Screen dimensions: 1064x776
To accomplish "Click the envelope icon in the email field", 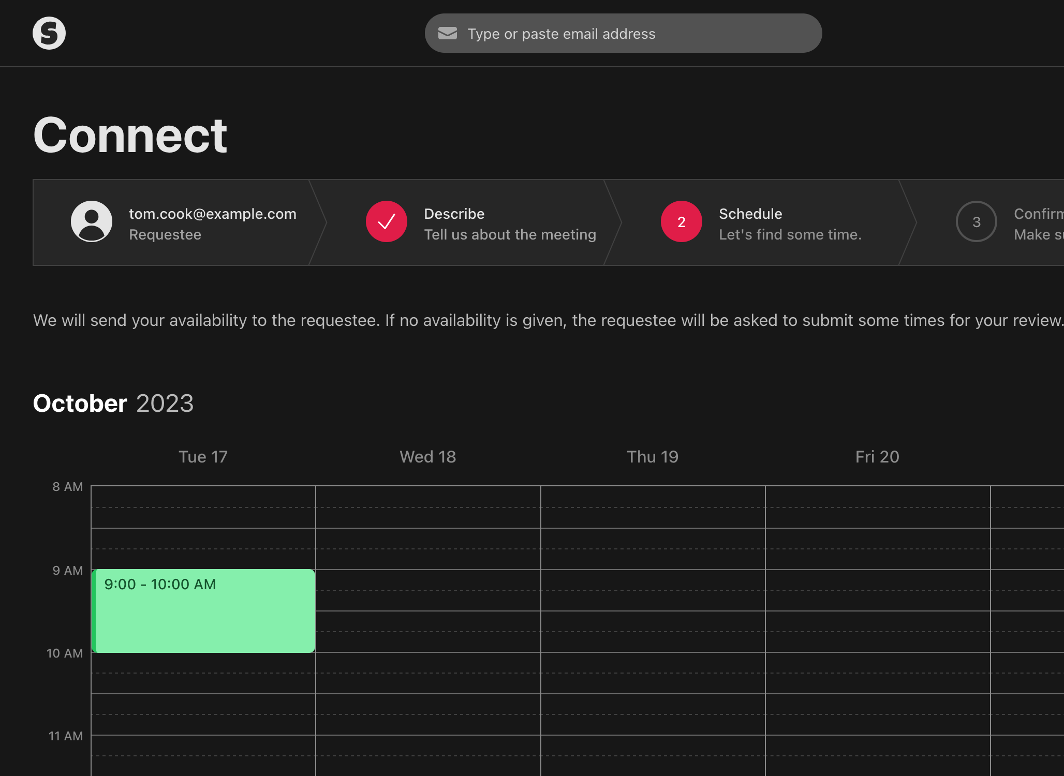I will (x=448, y=33).
